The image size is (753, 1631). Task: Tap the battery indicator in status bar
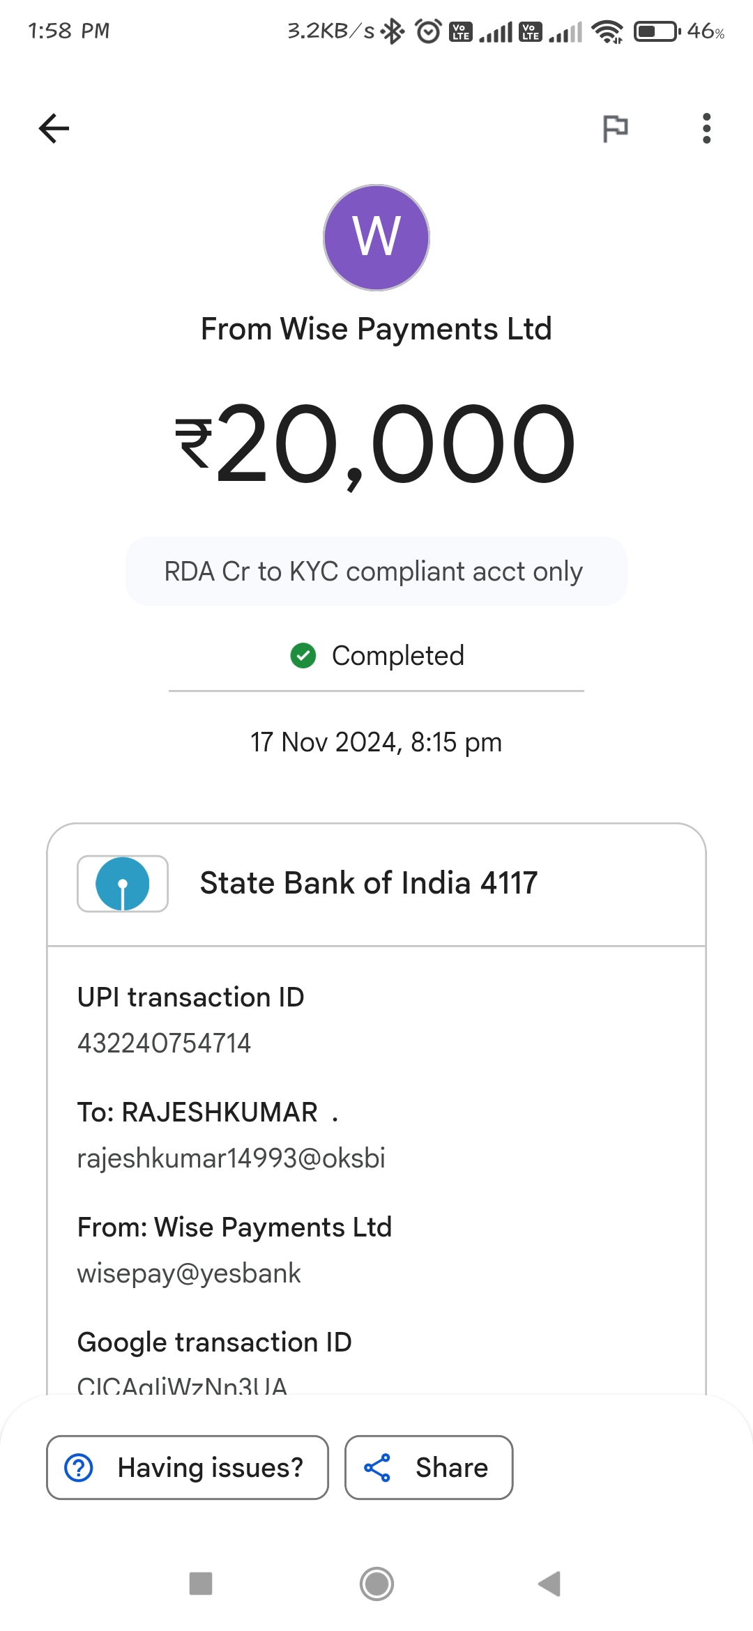coord(657,31)
